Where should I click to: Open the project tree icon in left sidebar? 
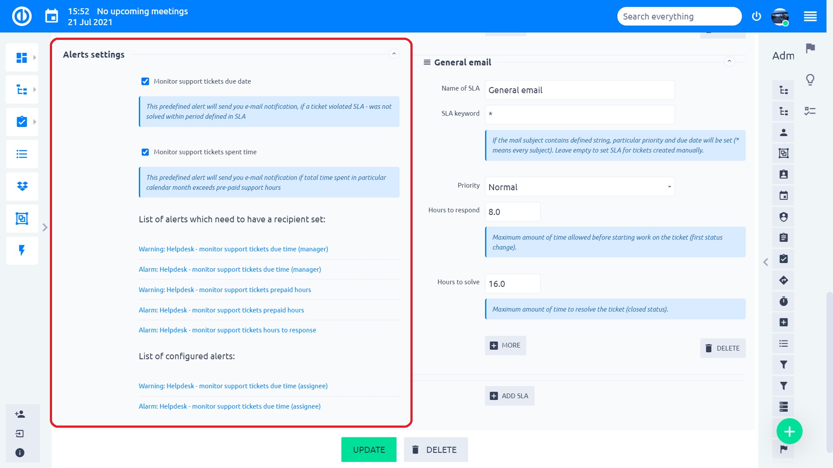22,90
